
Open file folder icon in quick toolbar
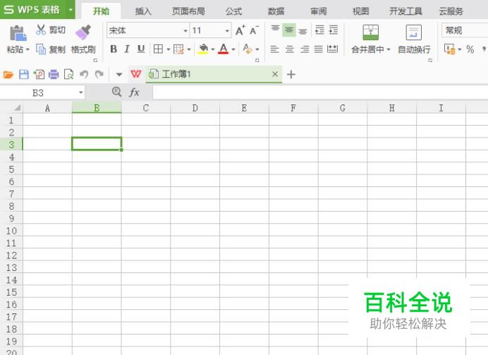click(x=8, y=74)
